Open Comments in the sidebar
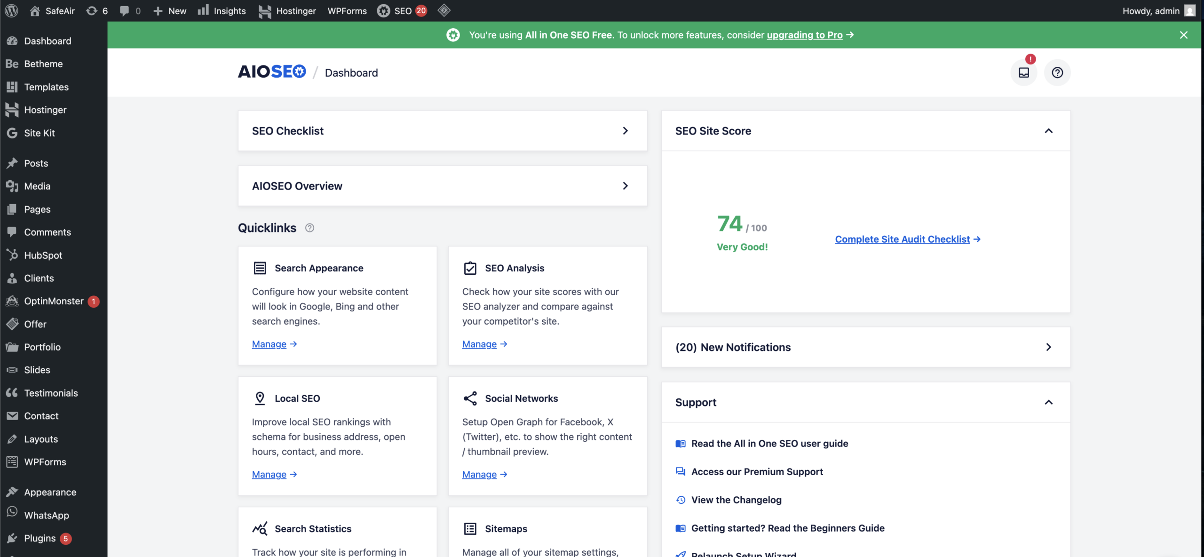The height and width of the screenshot is (557, 1204). tap(54, 232)
